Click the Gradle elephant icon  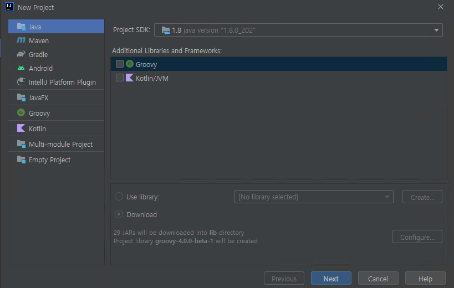pyautogui.click(x=21, y=54)
